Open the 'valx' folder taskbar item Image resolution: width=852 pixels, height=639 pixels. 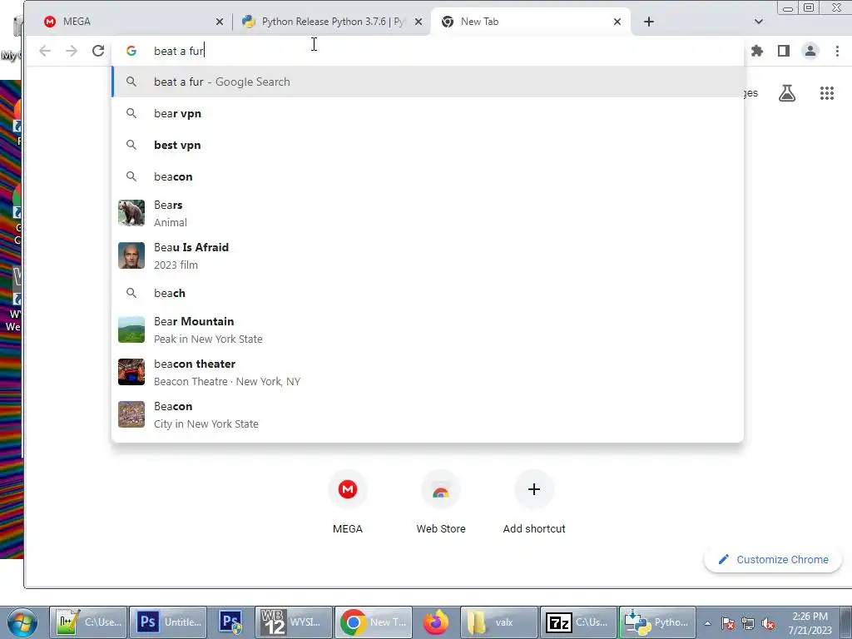pos(499,622)
